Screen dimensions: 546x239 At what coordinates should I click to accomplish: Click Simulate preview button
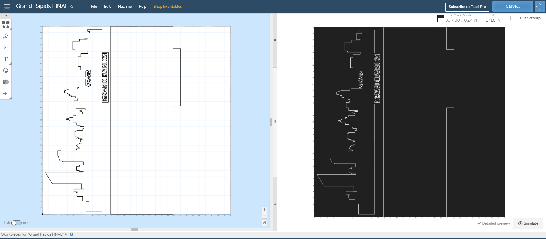pyautogui.click(x=528, y=223)
